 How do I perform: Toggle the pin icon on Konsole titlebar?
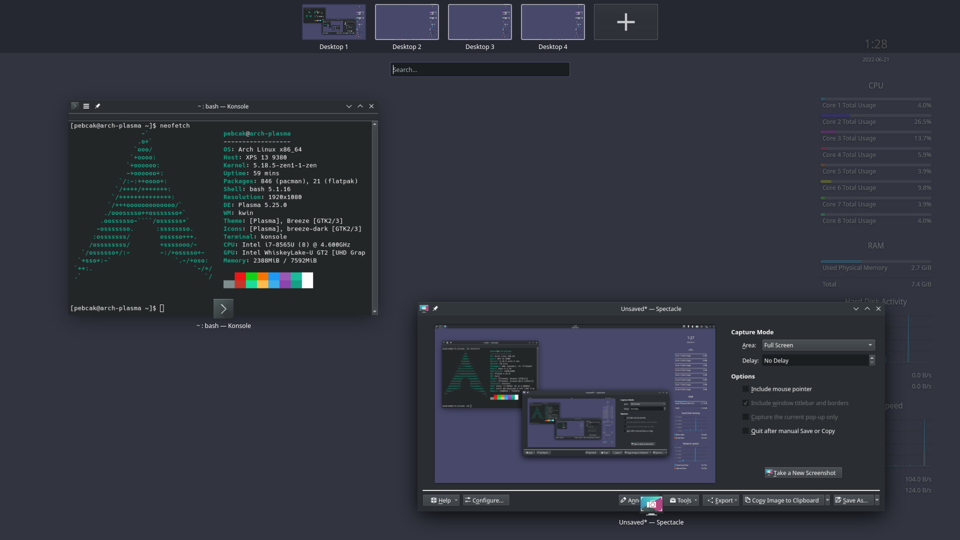click(97, 106)
